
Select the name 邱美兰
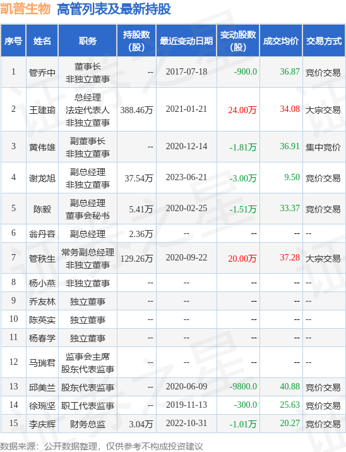click(42, 388)
